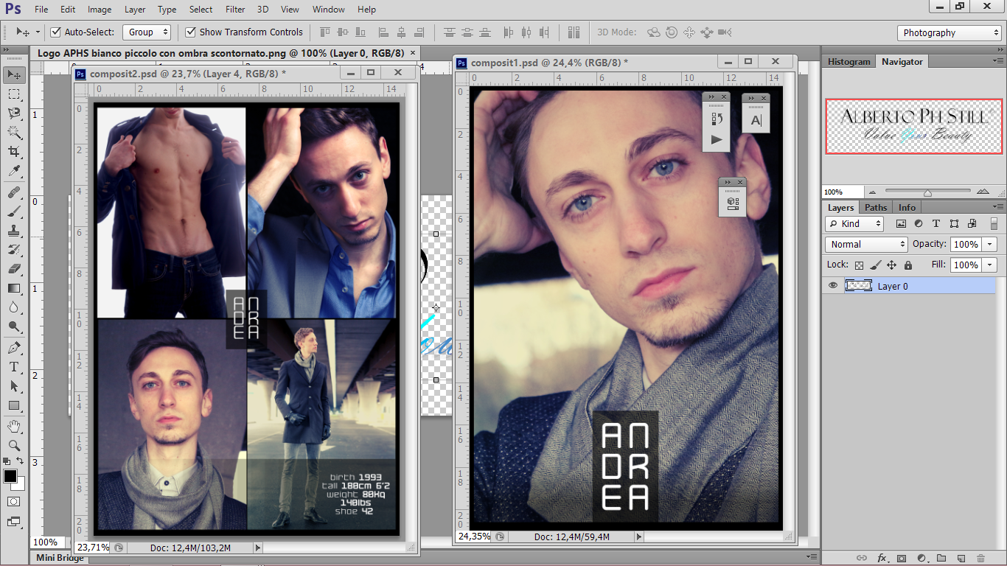The image size is (1007, 566).
Task: Select the Crop tool
Action: [x=13, y=152]
